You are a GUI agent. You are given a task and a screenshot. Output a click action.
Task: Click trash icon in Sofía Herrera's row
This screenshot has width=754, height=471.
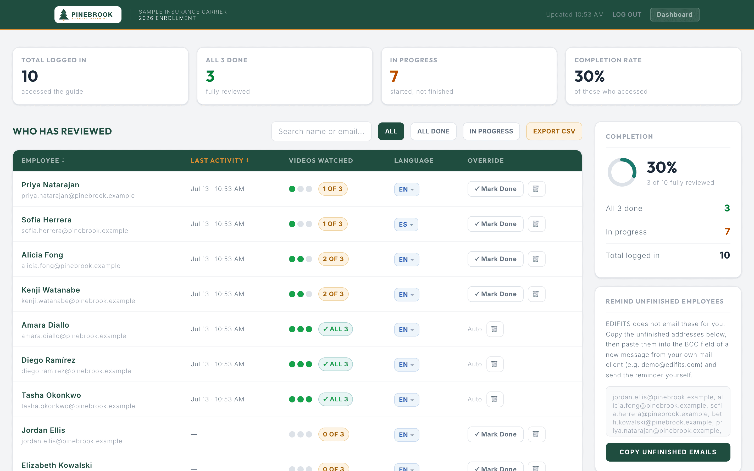pyautogui.click(x=536, y=224)
